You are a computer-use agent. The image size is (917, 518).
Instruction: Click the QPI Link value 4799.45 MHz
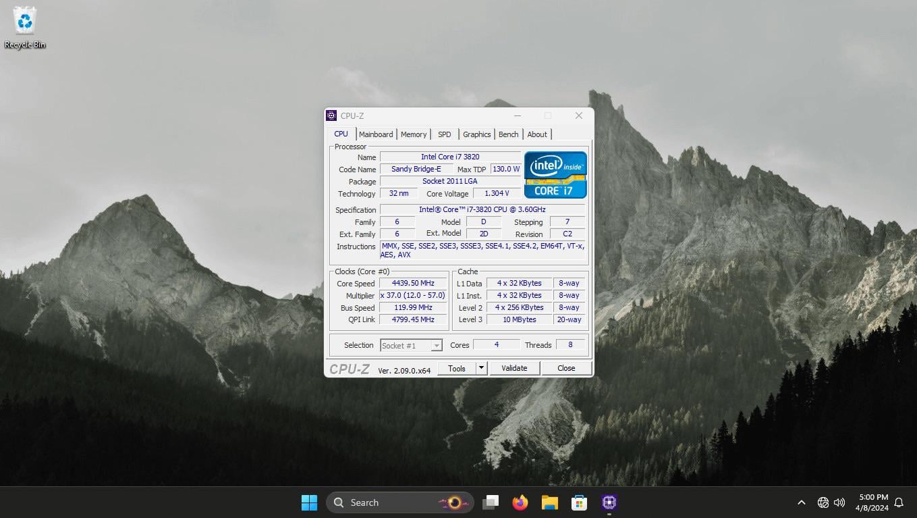413,319
